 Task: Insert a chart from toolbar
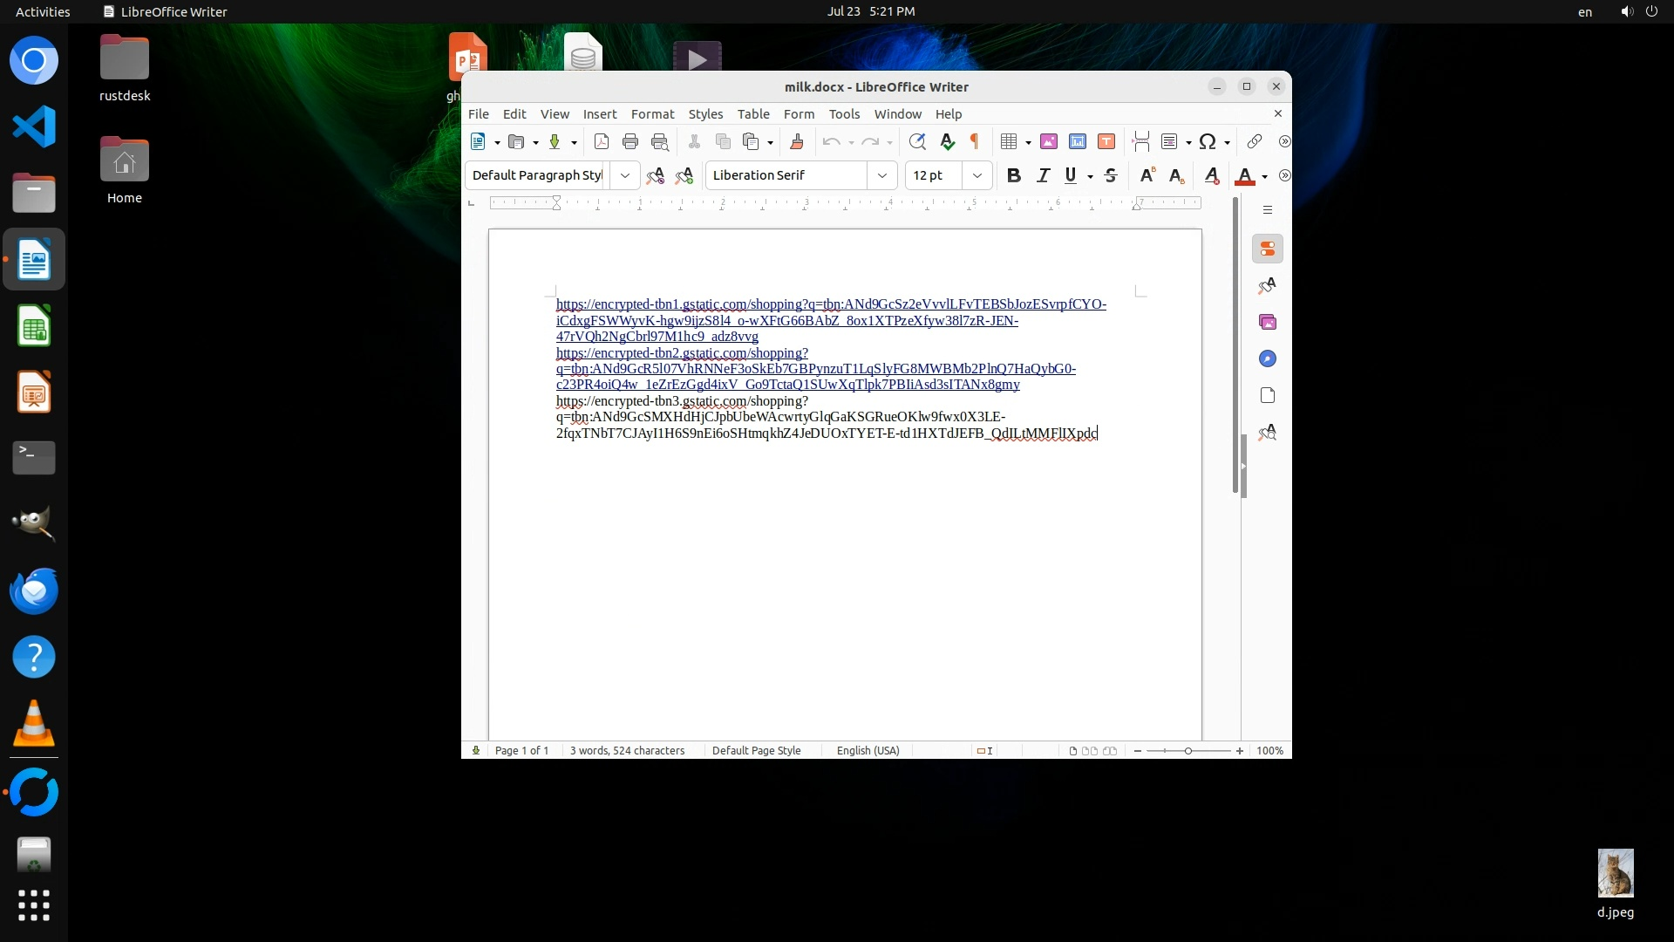pyautogui.click(x=1078, y=141)
